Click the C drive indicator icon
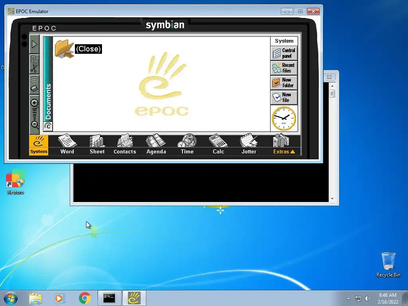 (48, 127)
